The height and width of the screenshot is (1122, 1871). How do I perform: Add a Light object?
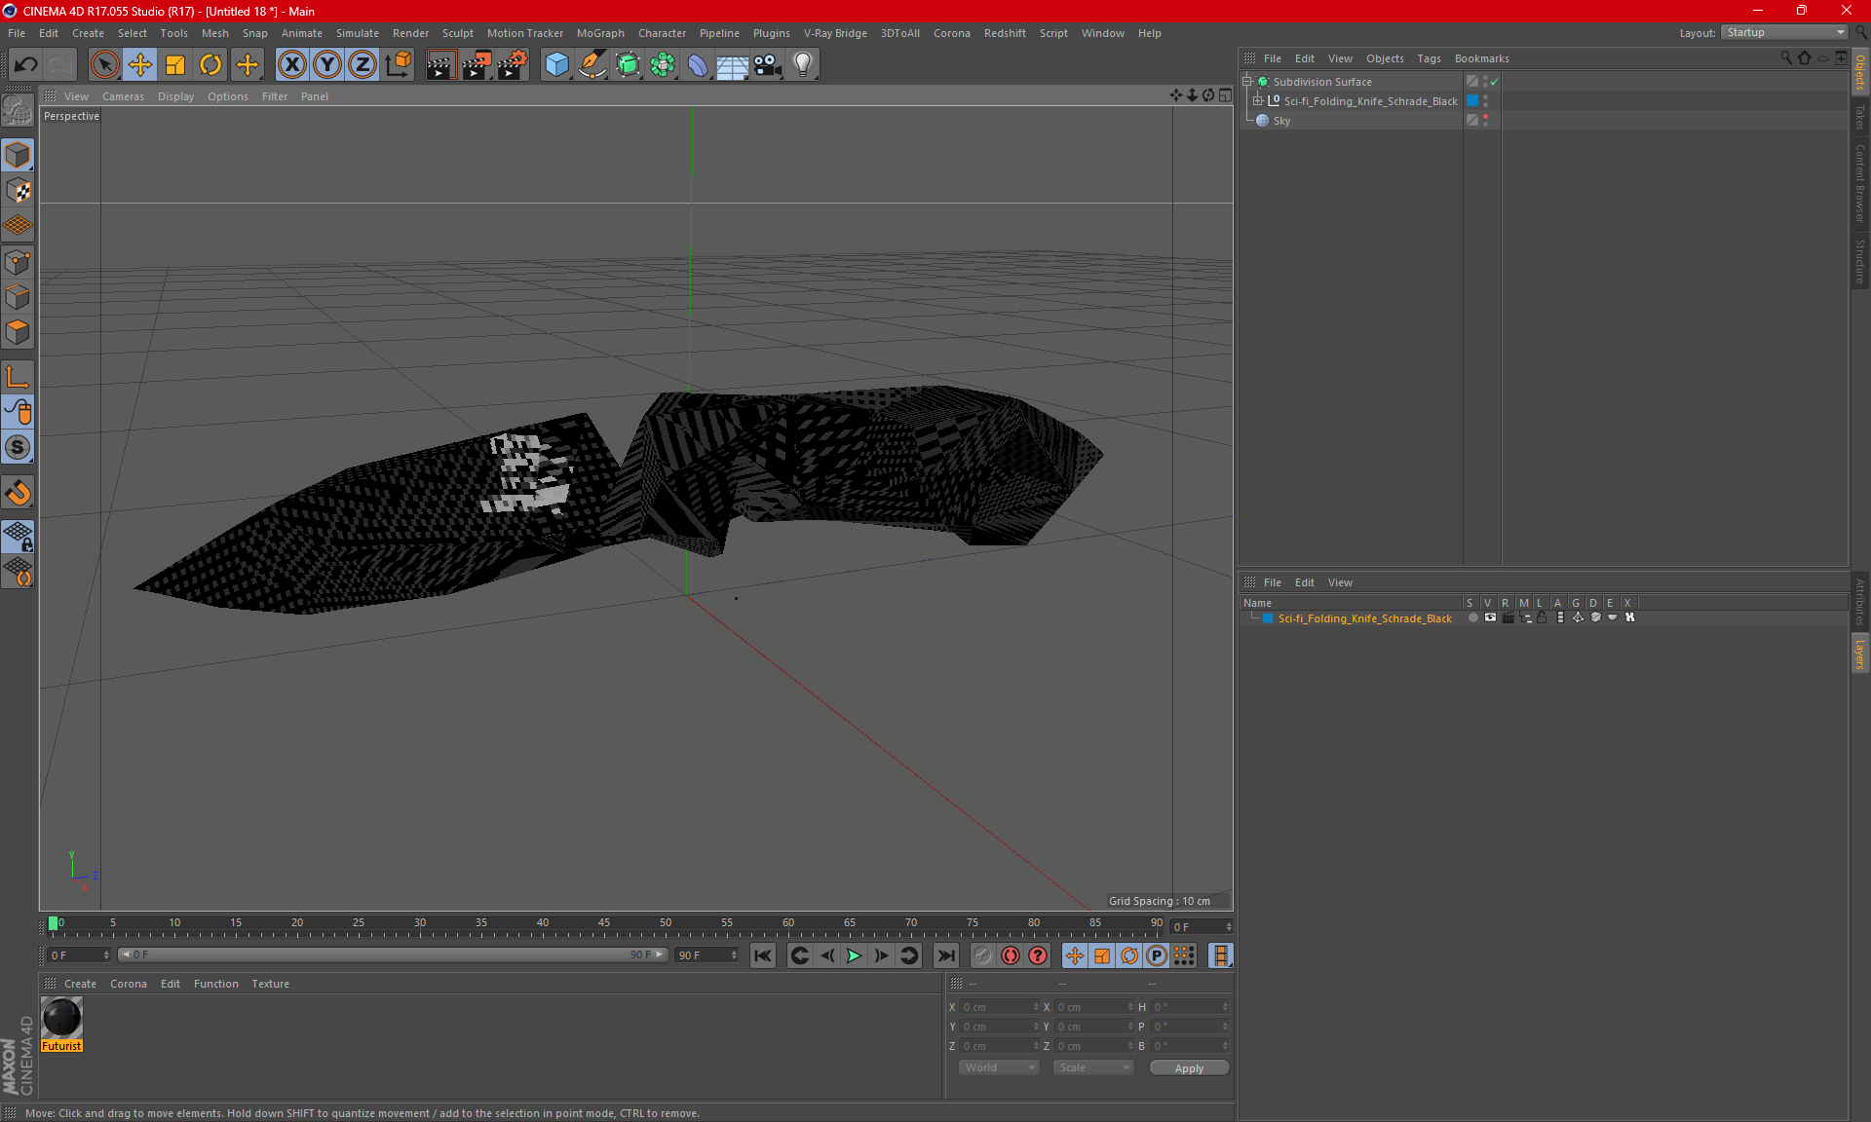click(x=803, y=65)
